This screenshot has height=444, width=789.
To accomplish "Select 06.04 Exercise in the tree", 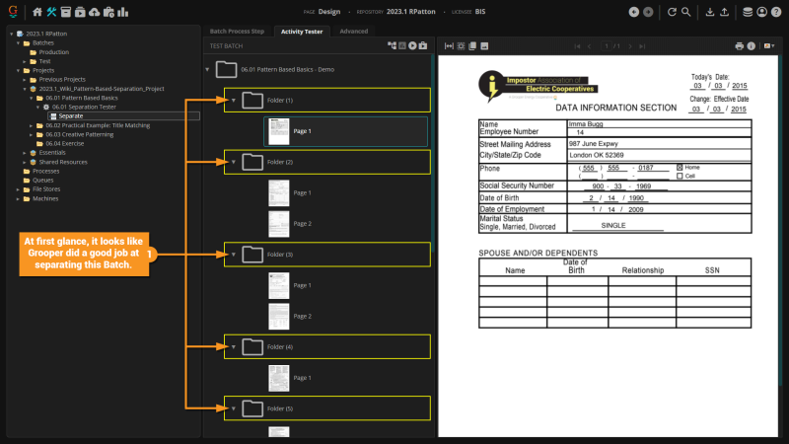I will click(65, 144).
